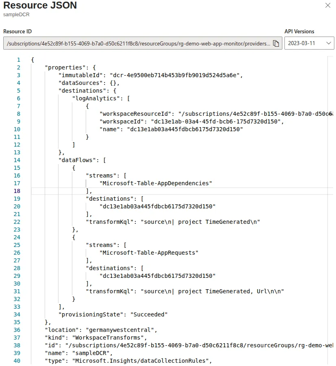The width and height of the screenshot is (336, 366).
Task: Click "Microsoft.Insights/dataCollectionRules" type value
Action: (x=140, y=361)
